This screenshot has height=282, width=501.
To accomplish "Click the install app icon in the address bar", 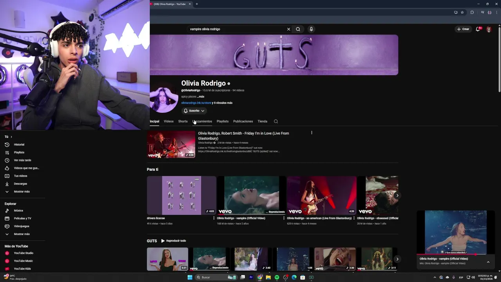I will click(456, 12).
